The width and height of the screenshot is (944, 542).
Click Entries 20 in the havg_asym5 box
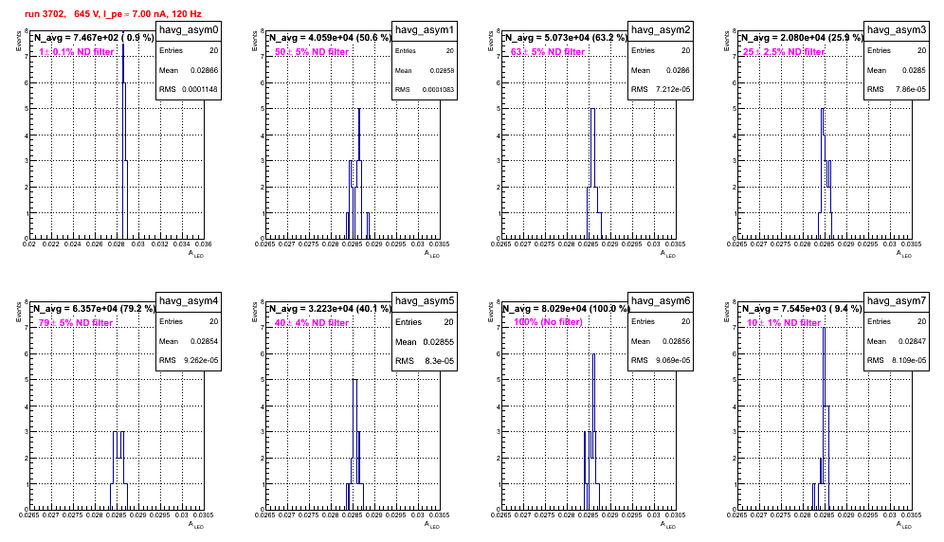tap(425, 322)
